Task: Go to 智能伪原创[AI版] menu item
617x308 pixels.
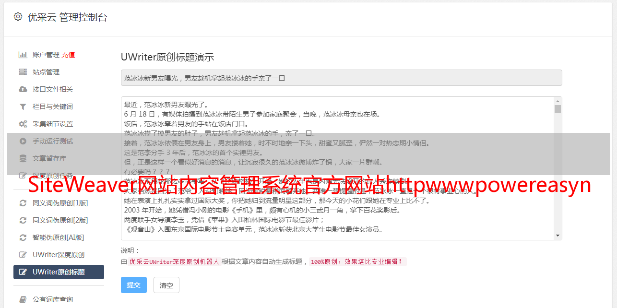Action: tap(59, 237)
